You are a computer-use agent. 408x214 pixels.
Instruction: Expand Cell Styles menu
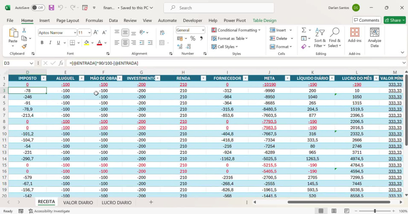224,47
